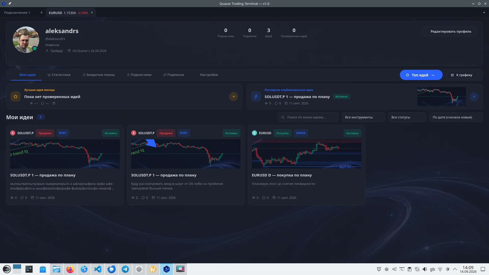This screenshot has height=275, width=489.
Task: Open the Wi-Fi network tray icon
Action: pos(440,269)
